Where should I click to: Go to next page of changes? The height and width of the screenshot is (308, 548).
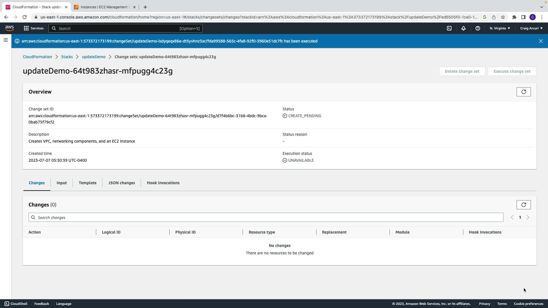pos(528,217)
